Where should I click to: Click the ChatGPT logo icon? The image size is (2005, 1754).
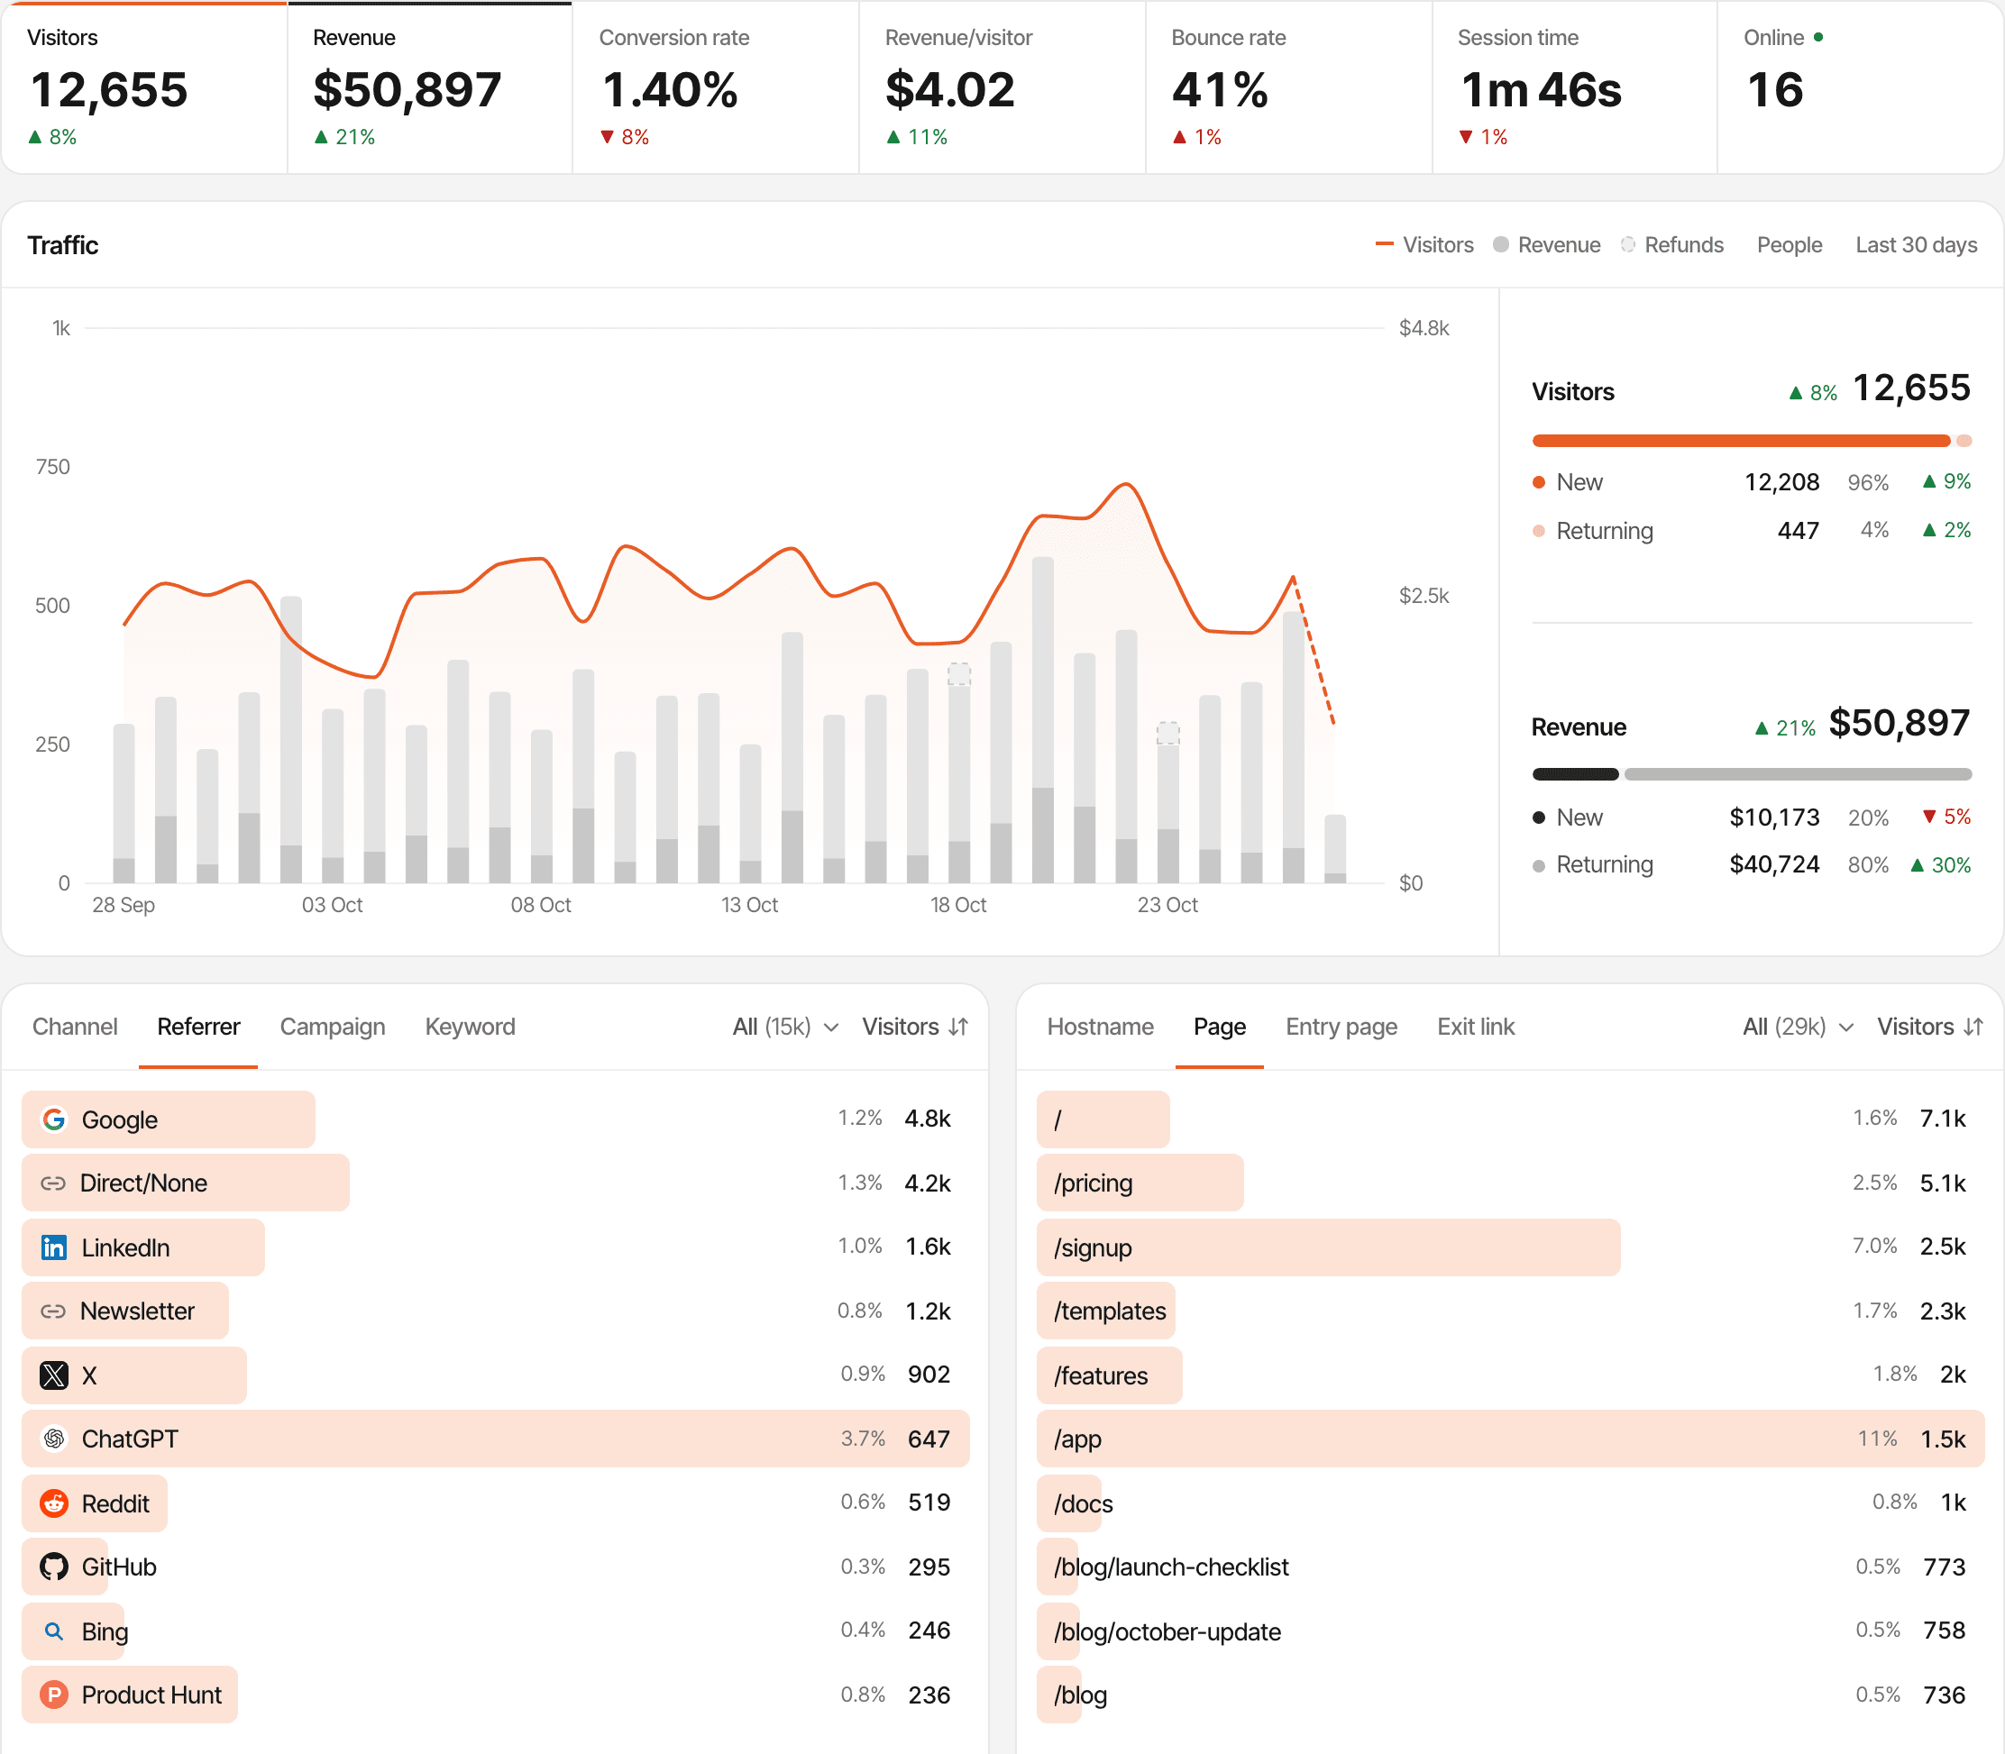[x=54, y=1438]
